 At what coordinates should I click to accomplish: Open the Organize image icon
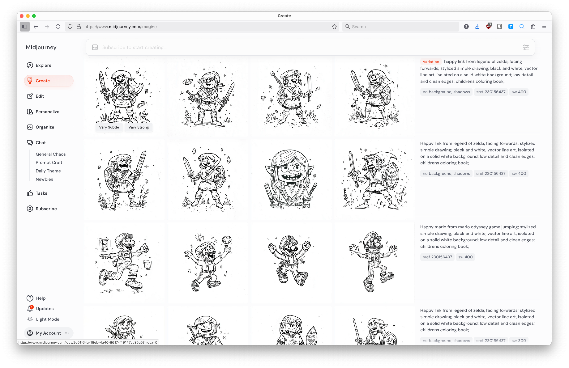pyautogui.click(x=30, y=127)
